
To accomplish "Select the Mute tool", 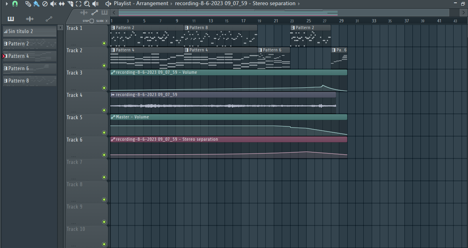I will tap(54, 4).
